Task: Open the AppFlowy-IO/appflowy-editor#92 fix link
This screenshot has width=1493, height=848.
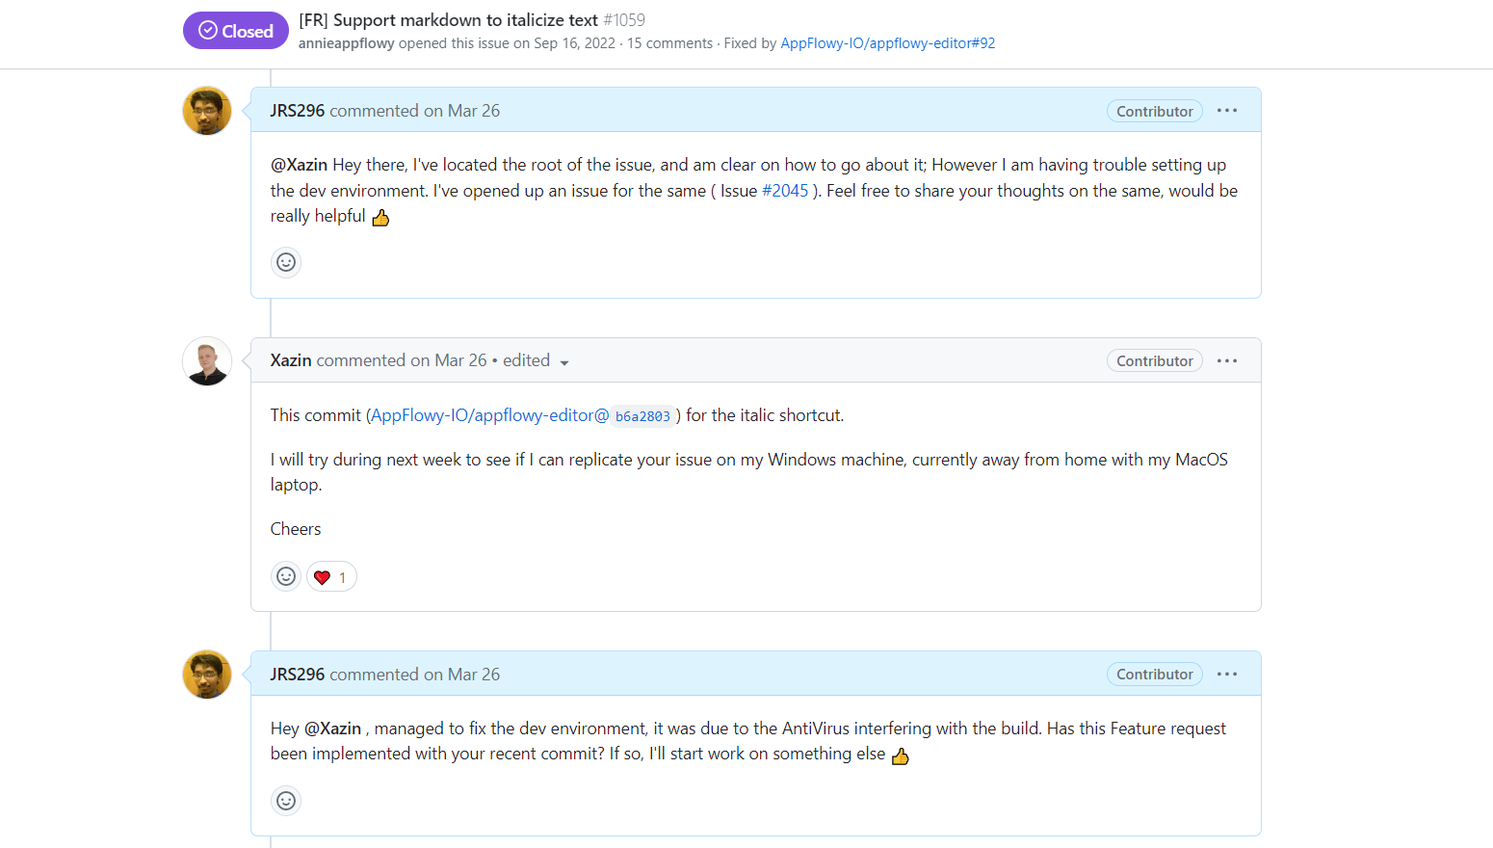Action: [x=887, y=43]
